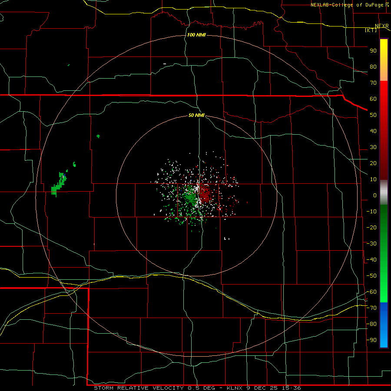The image size is (391, 391).
Task: Select the -80 color scale value
Action: click(371, 324)
